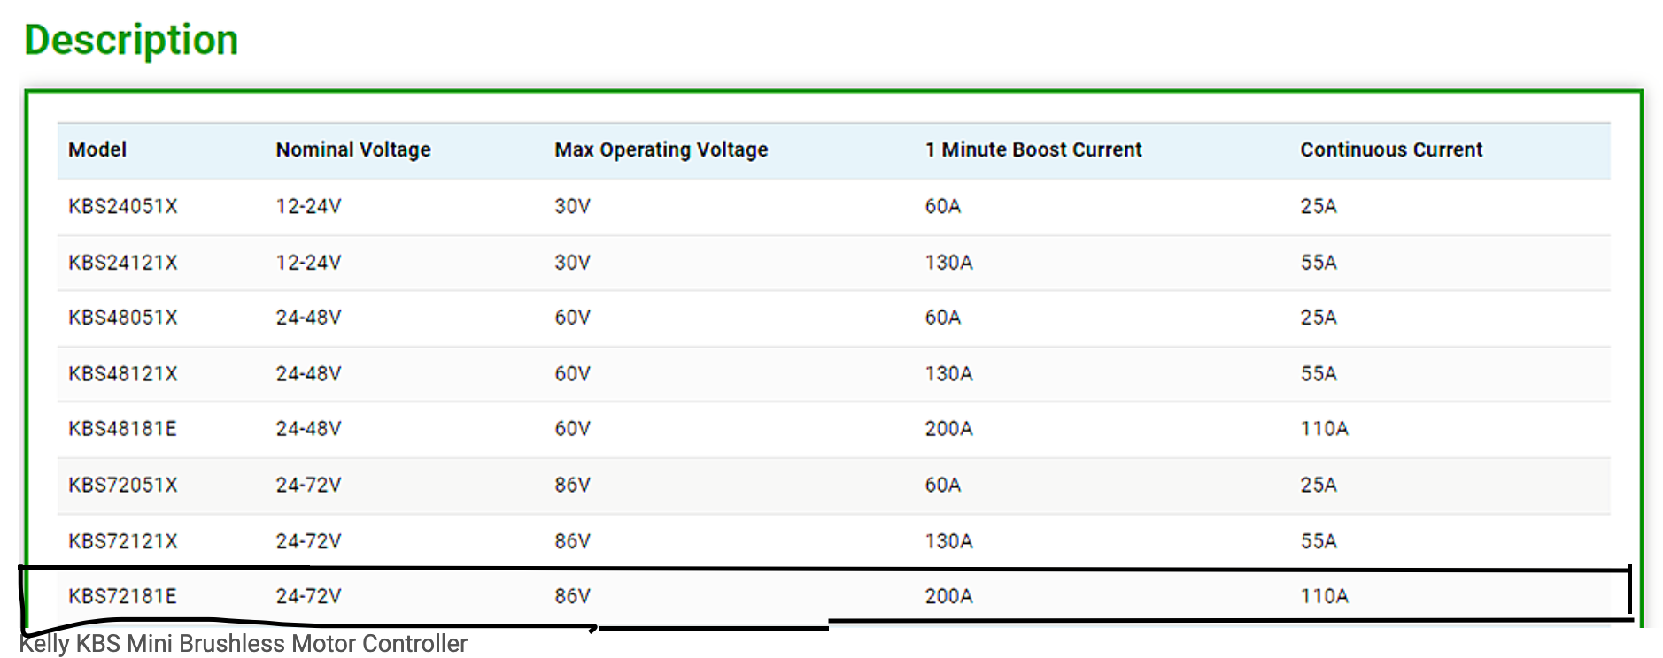
Task: Click model KBS48181E cell
Action: pos(122,429)
